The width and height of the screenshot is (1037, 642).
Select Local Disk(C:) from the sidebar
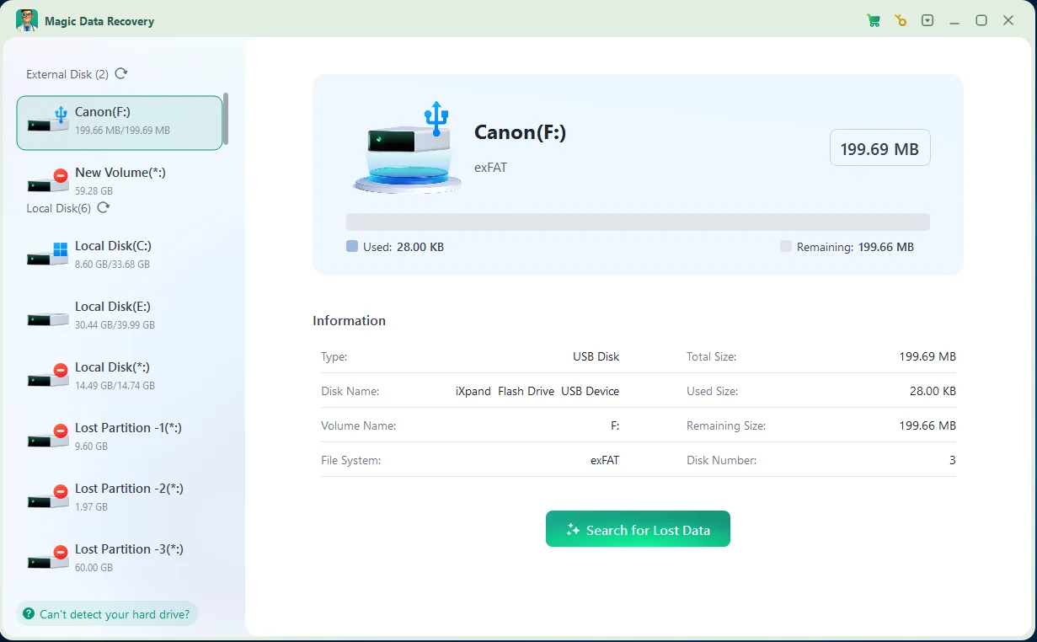(x=120, y=253)
